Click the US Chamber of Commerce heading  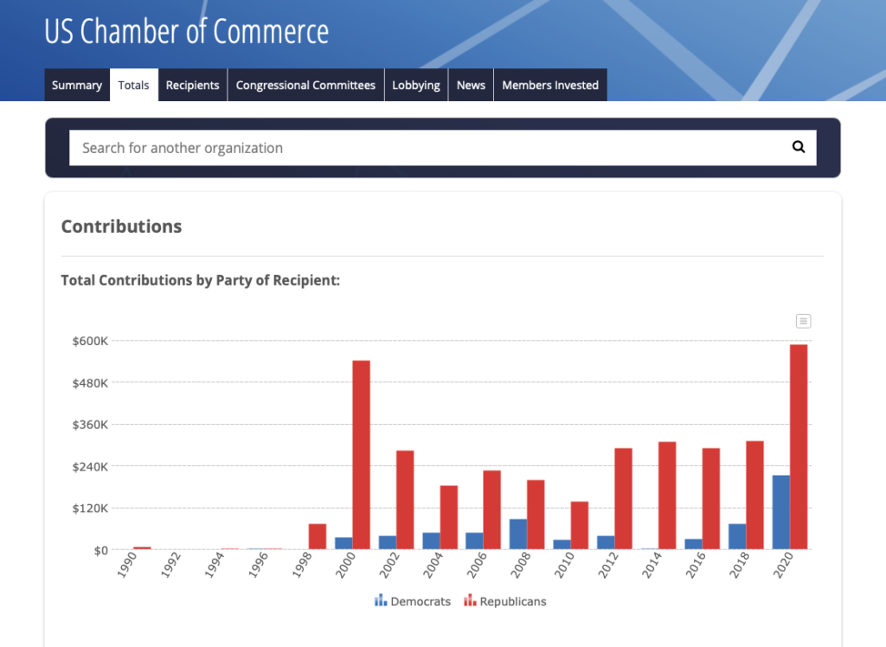coord(187,31)
